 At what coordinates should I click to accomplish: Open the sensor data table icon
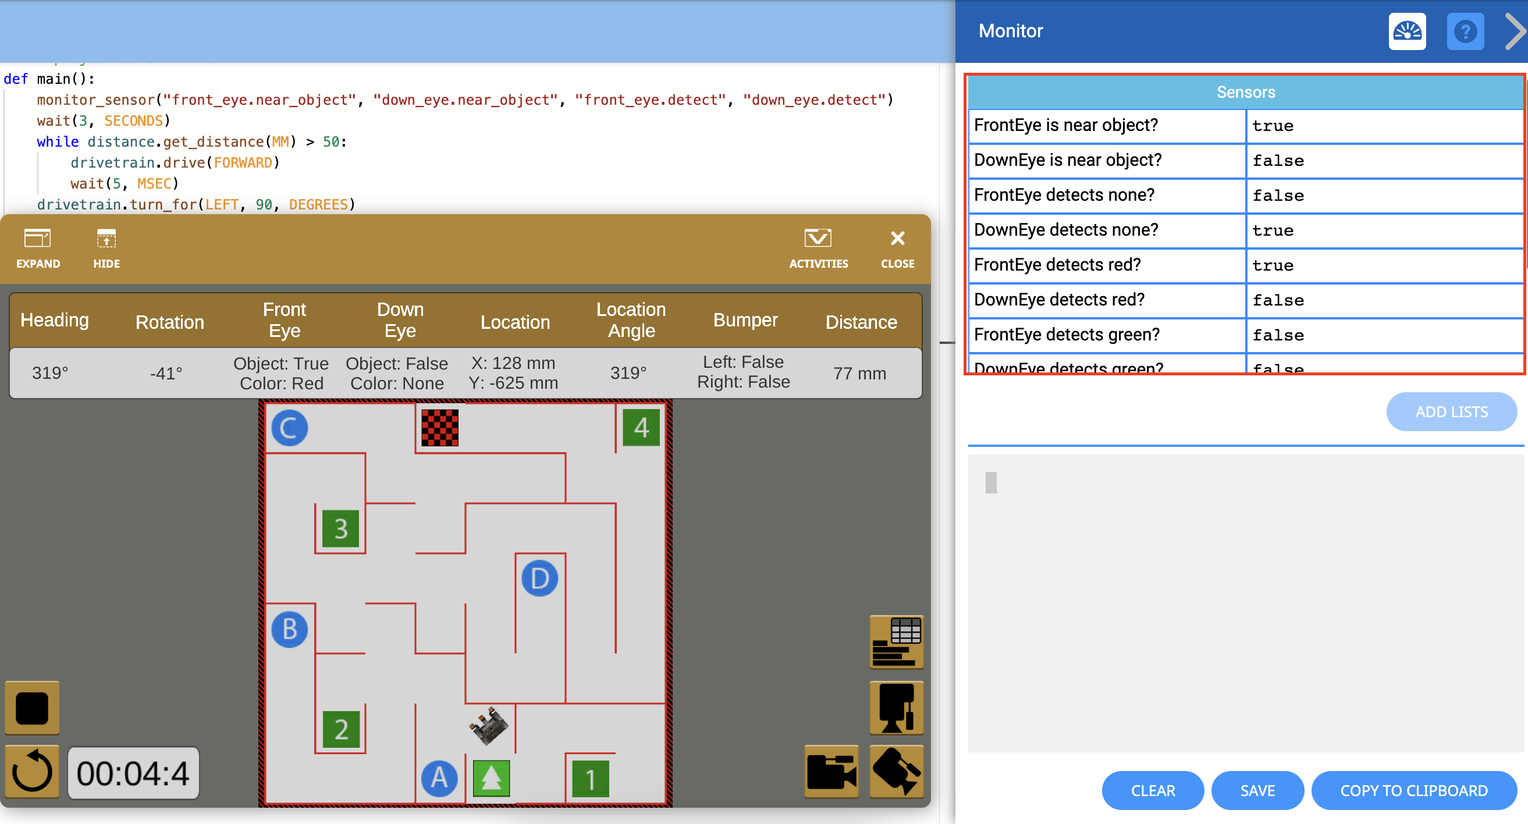(896, 642)
